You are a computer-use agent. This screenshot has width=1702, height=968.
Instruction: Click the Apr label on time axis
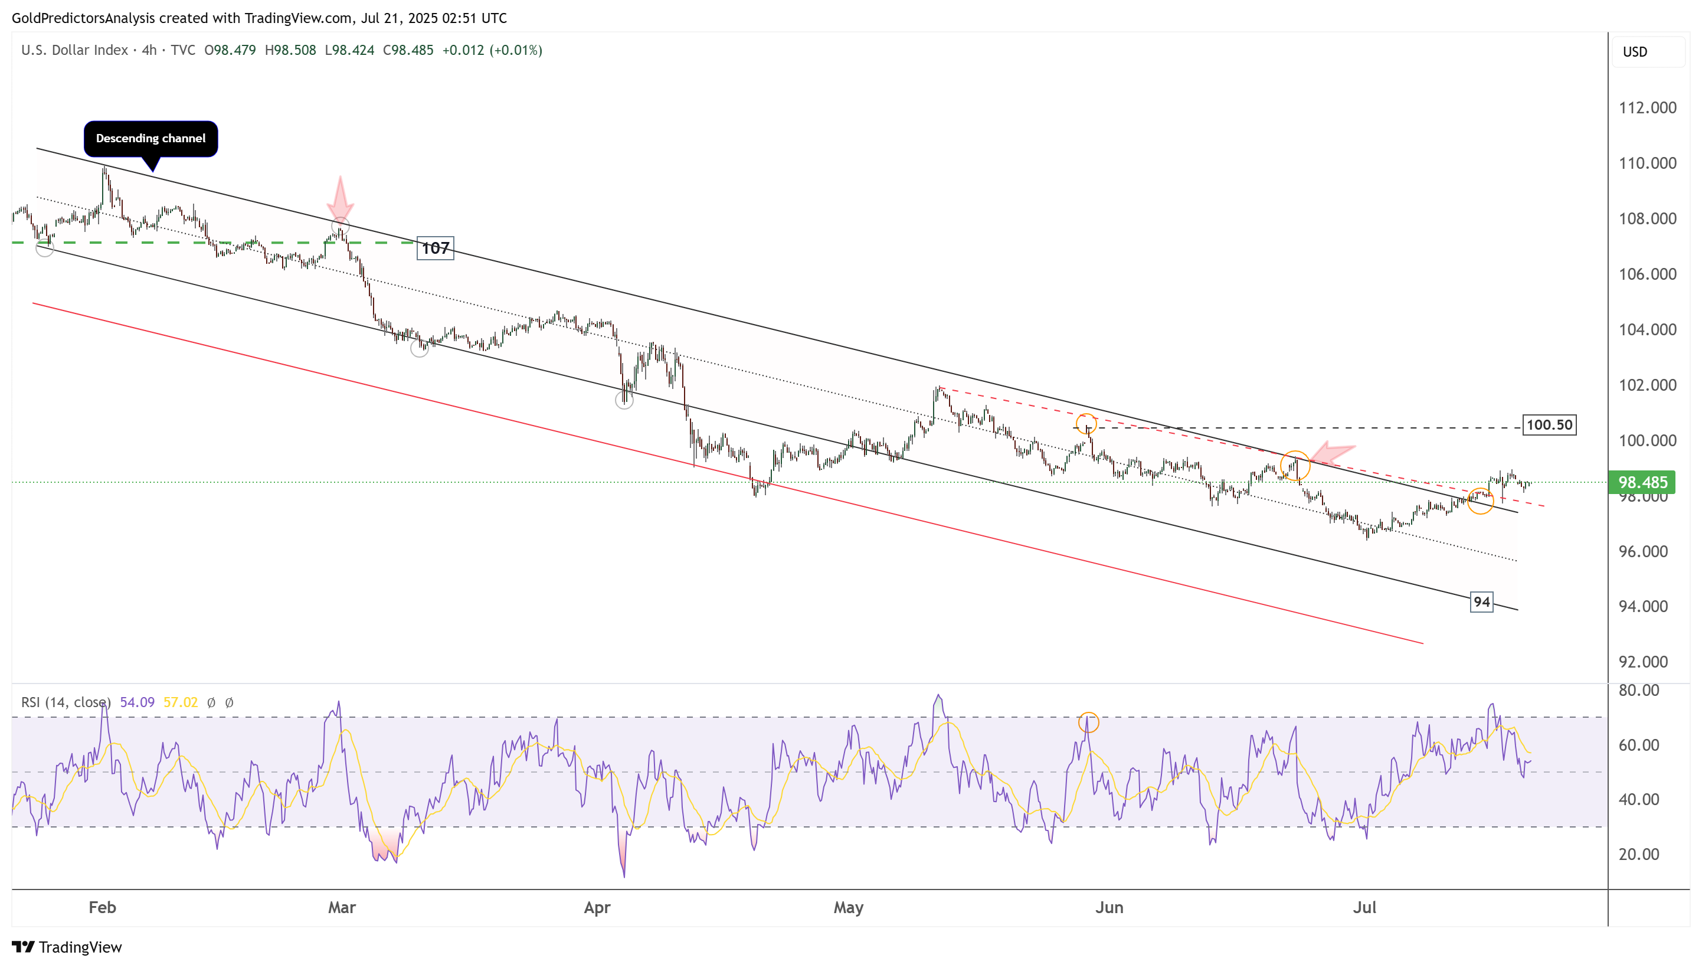(x=597, y=908)
